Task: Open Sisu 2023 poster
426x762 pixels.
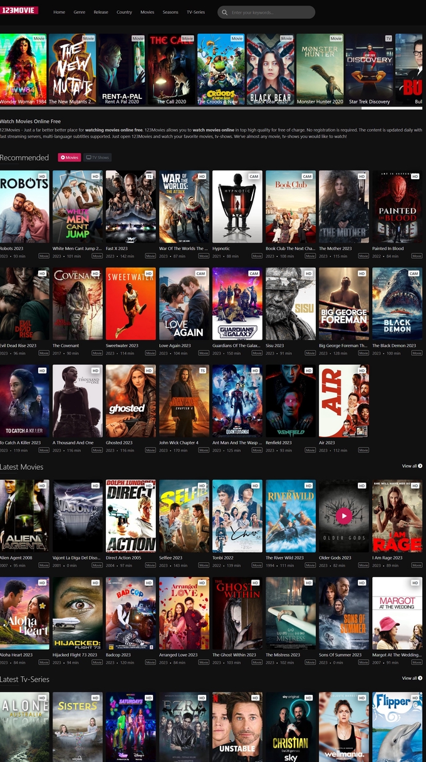Action: pos(291,304)
